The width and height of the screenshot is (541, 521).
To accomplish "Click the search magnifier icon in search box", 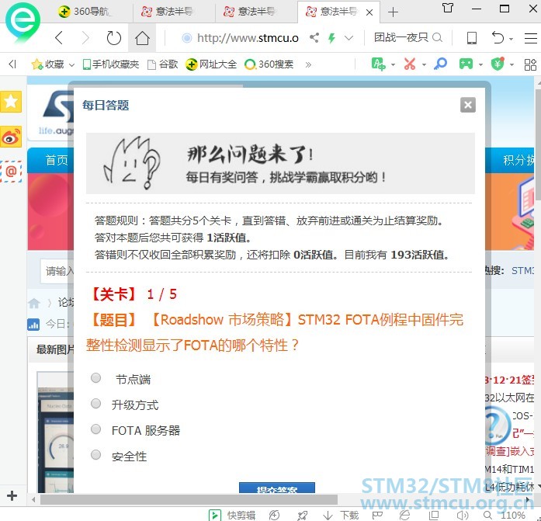I will (437, 37).
